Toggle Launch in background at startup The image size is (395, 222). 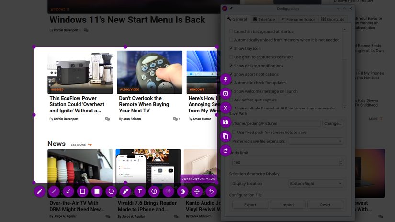(x=231, y=31)
